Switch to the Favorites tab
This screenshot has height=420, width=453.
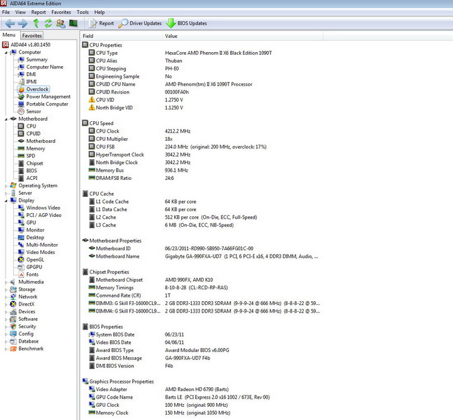(32, 35)
